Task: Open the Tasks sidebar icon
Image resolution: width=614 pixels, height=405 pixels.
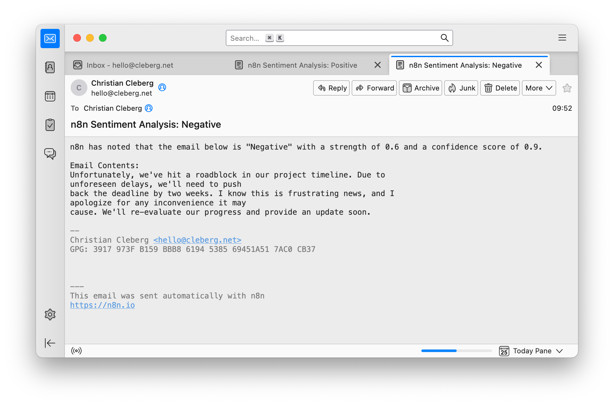Action: point(50,125)
